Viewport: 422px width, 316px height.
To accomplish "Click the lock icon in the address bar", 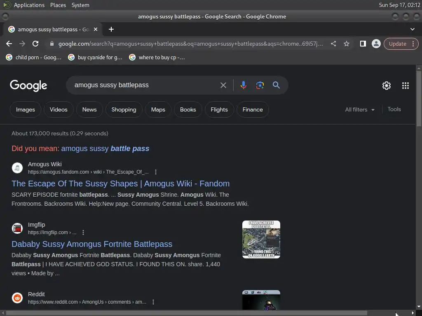I will (x=52, y=44).
